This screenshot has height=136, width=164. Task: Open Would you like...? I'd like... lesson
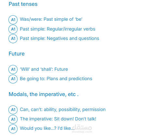[x=47, y=128]
